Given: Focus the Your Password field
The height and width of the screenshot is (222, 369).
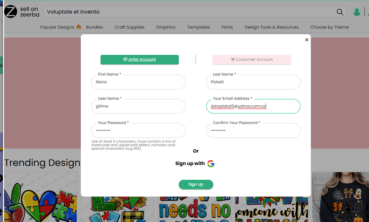Looking at the screenshot, I should coord(138,130).
